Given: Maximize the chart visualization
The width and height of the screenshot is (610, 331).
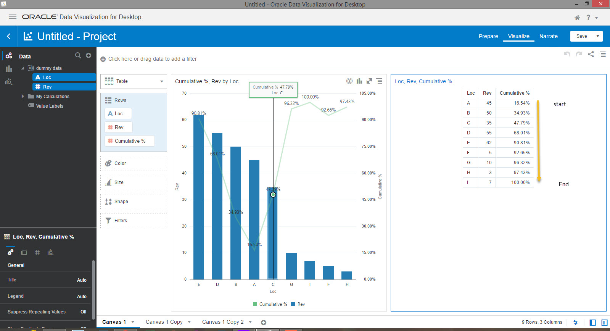Looking at the screenshot, I should coord(369,81).
